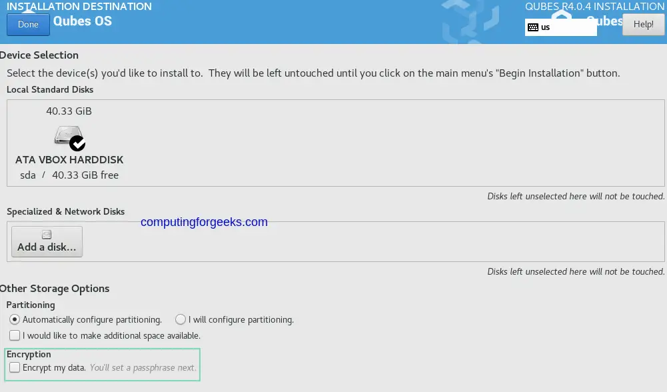This screenshot has height=392, width=667.
Task: Click the Specialized & Network Disks heading
Action: tap(65, 211)
